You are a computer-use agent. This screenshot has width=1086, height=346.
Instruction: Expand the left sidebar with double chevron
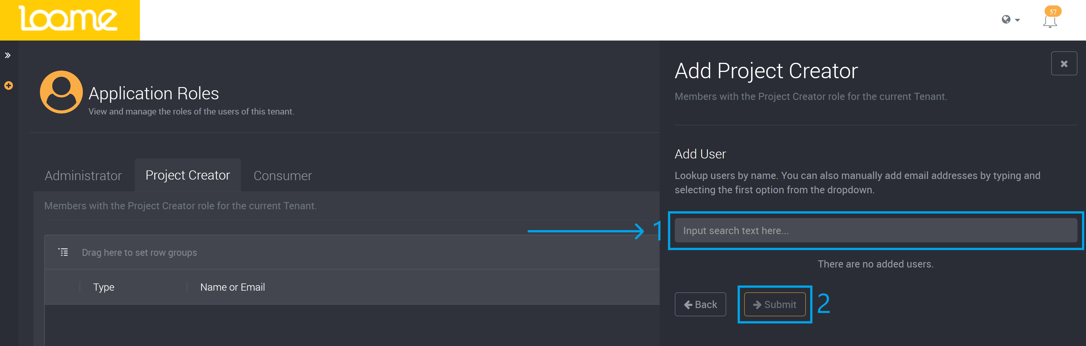click(8, 55)
